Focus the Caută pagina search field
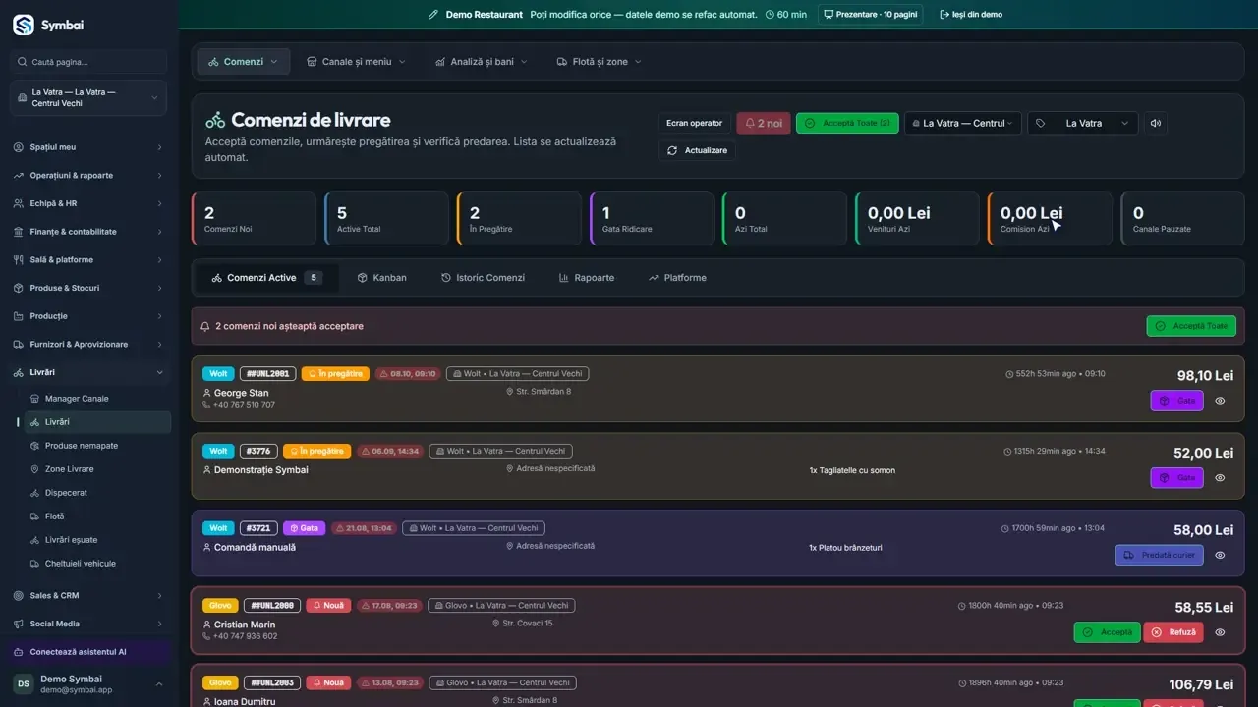The image size is (1258, 707). pos(88,62)
